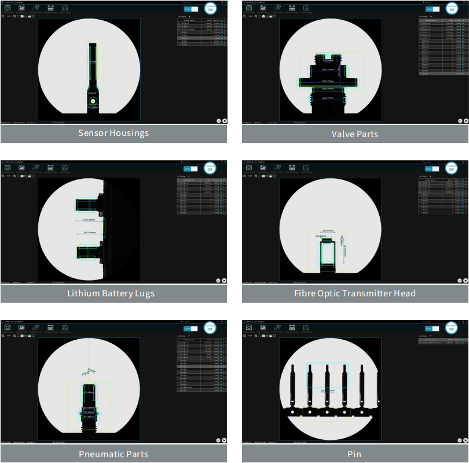Open List Display dropdown in the Pneumatic Parts window
This screenshot has height=463, width=469.
point(189,336)
